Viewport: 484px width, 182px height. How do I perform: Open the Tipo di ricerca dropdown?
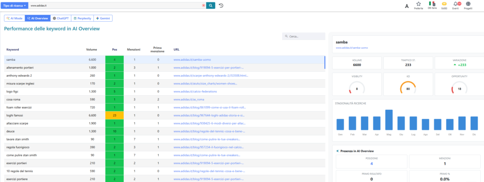pos(15,6)
